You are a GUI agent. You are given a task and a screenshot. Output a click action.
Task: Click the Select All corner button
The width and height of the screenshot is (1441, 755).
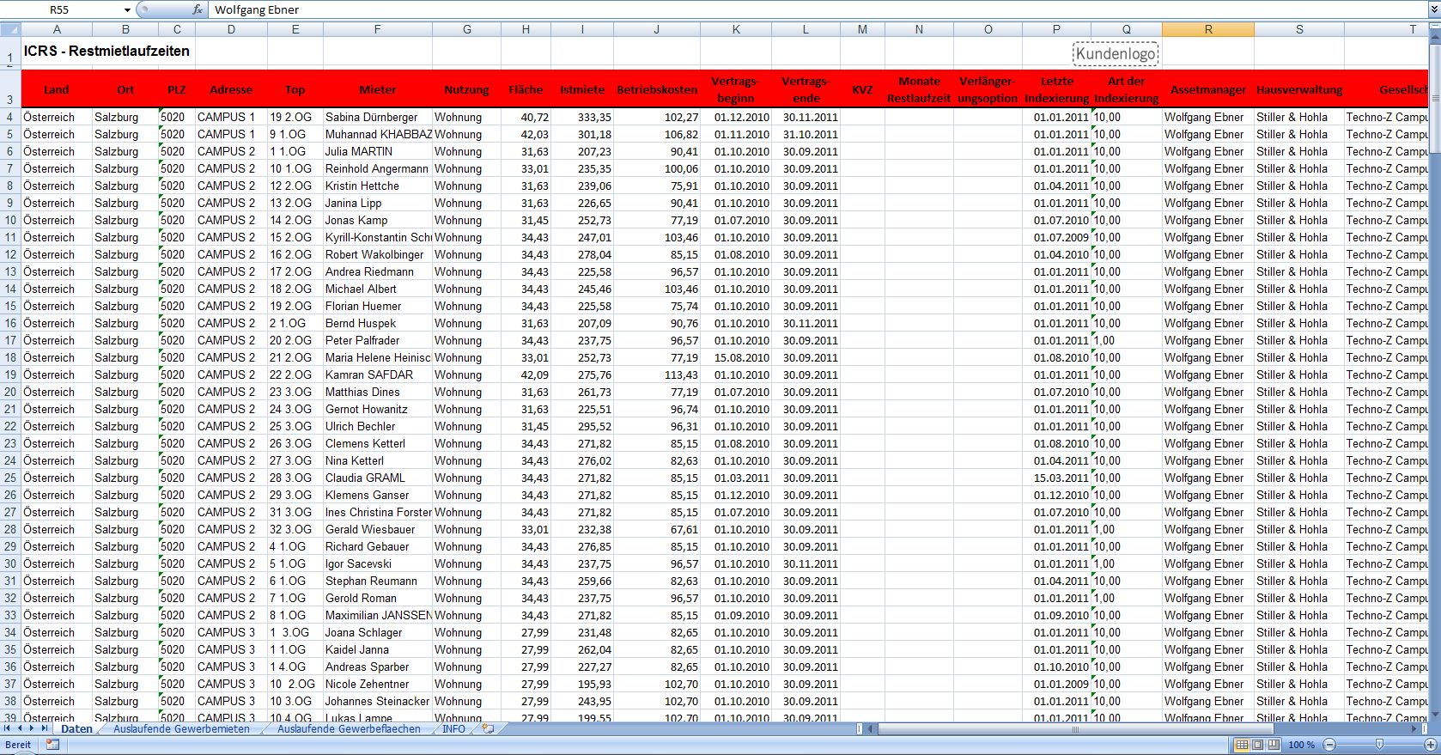pos(10,29)
